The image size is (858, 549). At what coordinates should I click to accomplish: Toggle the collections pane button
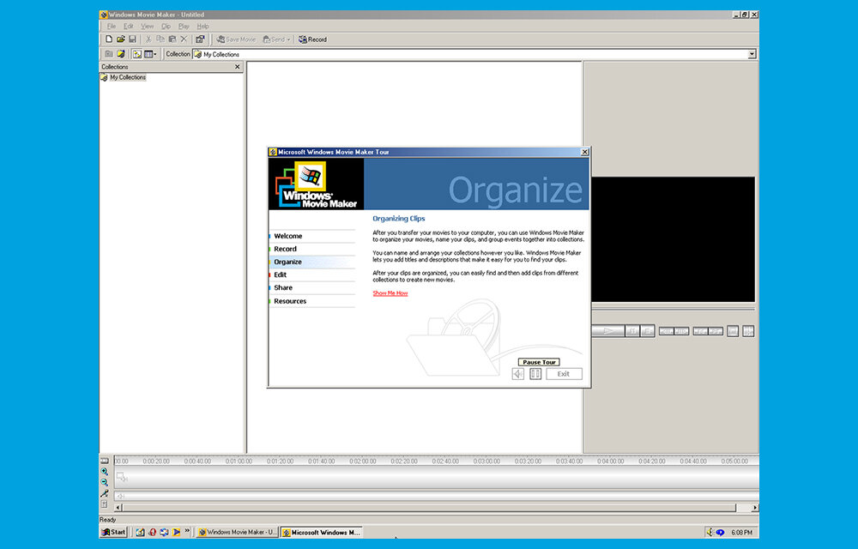pyautogui.click(x=136, y=54)
